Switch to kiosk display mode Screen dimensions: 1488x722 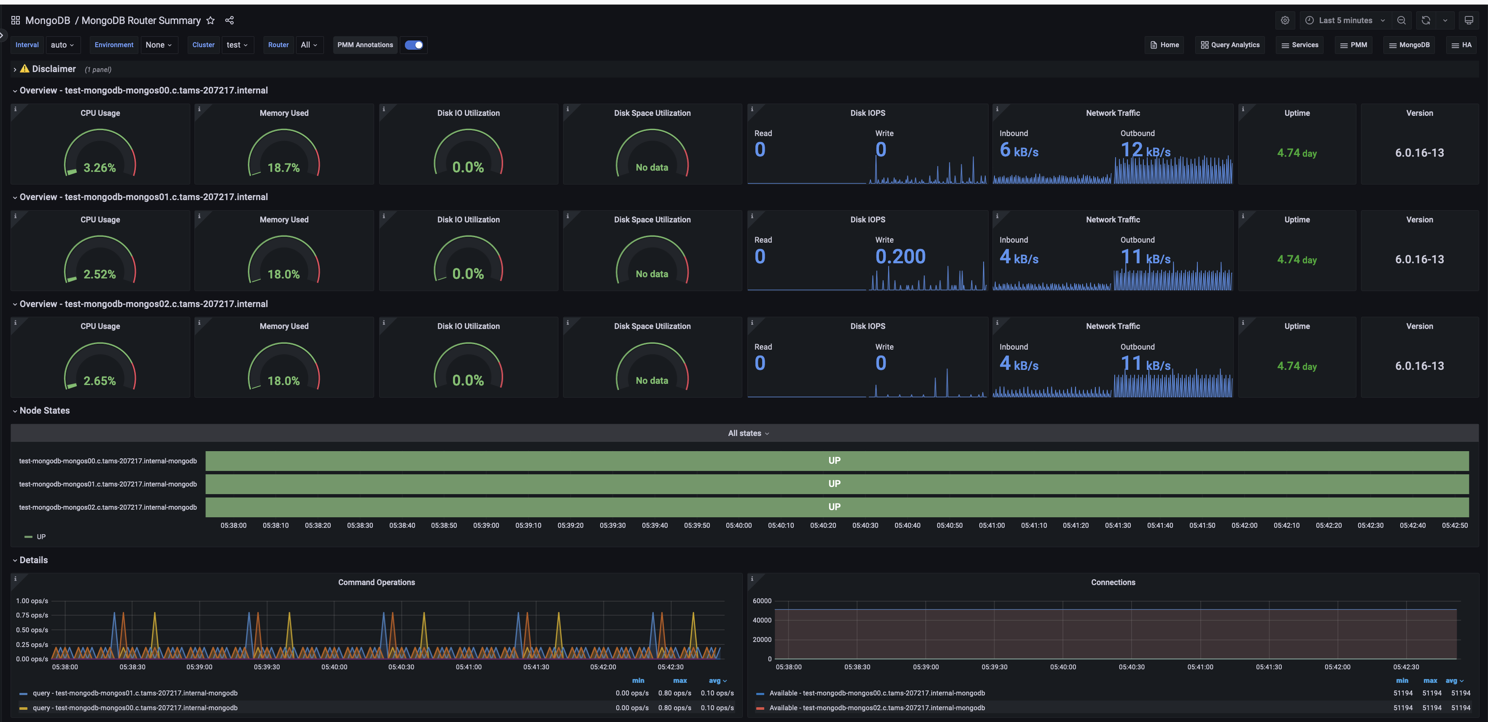click(x=1469, y=20)
